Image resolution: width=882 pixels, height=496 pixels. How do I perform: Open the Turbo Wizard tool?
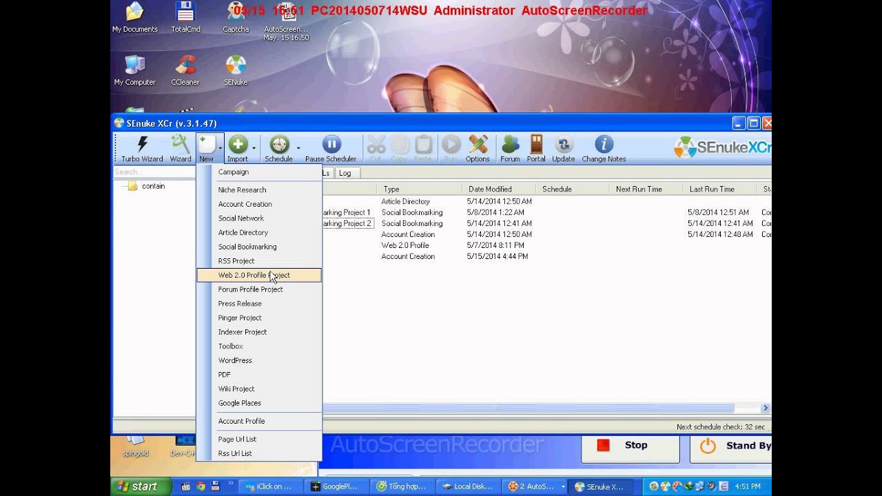tap(142, 148)
